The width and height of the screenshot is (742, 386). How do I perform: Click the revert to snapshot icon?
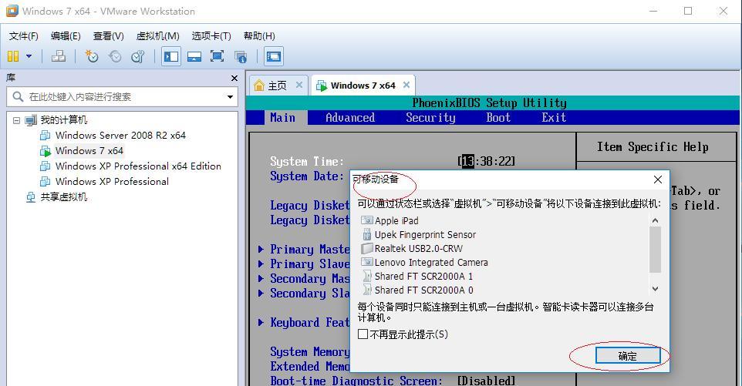coord(114,57)
